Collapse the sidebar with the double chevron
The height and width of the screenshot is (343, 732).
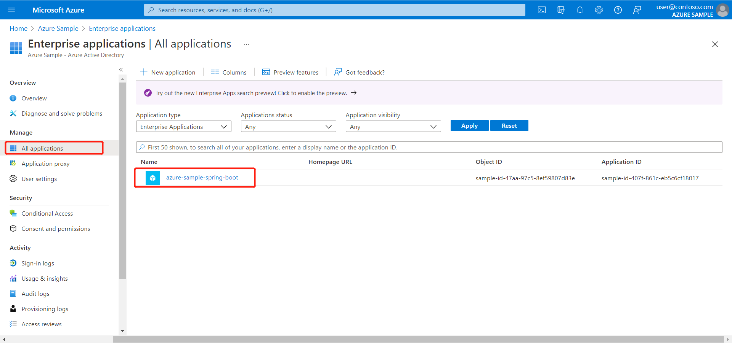(121, 70)
